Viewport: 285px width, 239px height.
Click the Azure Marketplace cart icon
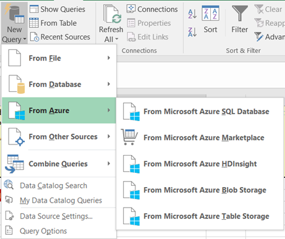[129, 137]
